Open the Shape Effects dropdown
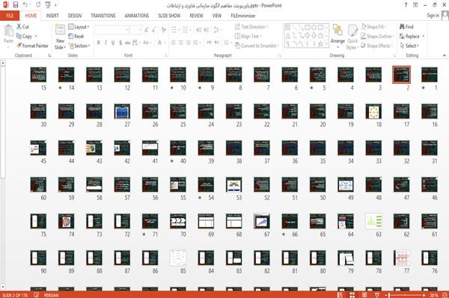 377,46
